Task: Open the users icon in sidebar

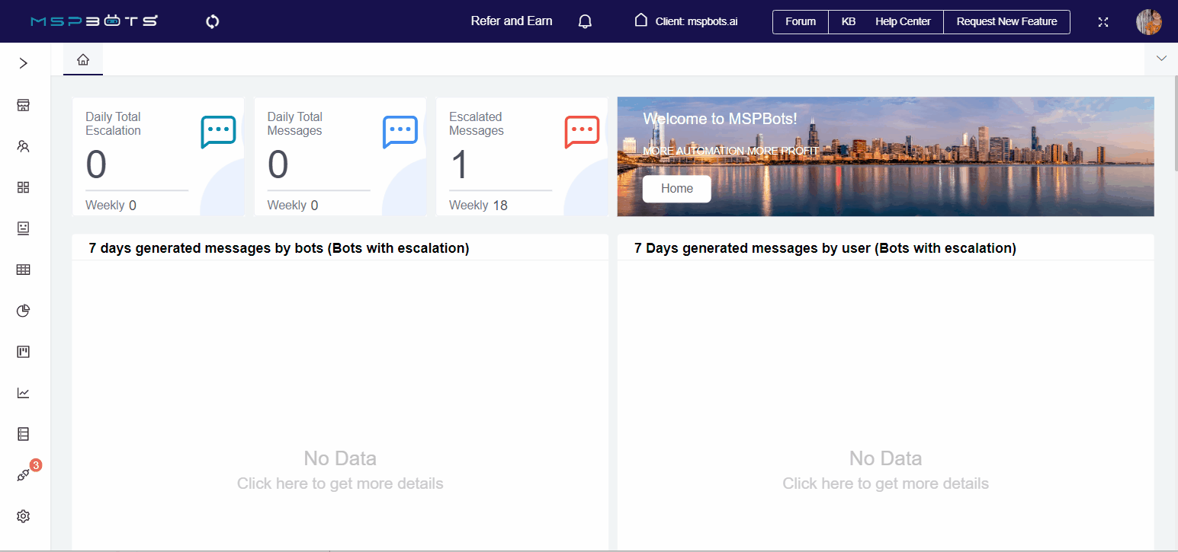Action: tap(24, 146)
